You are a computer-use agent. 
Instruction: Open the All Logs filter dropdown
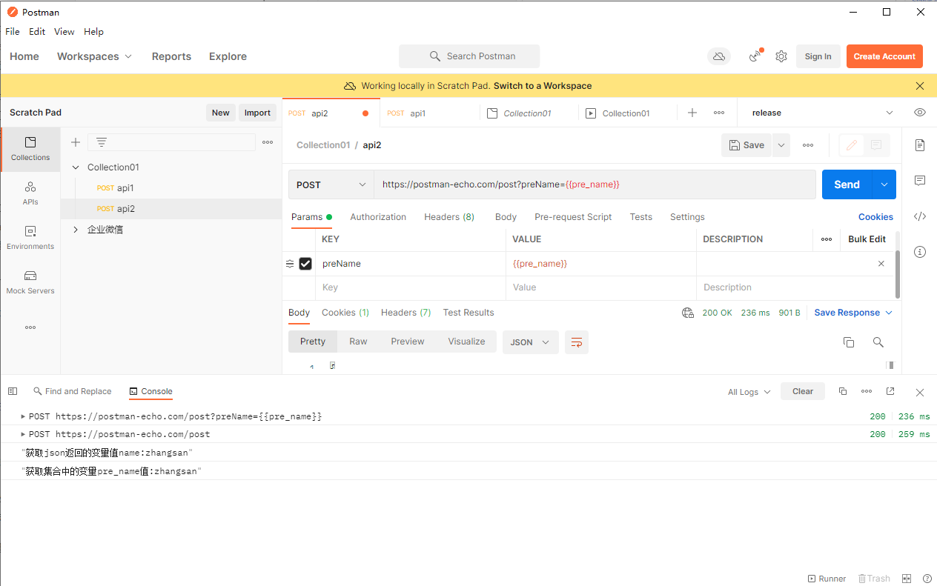(749, 392)
